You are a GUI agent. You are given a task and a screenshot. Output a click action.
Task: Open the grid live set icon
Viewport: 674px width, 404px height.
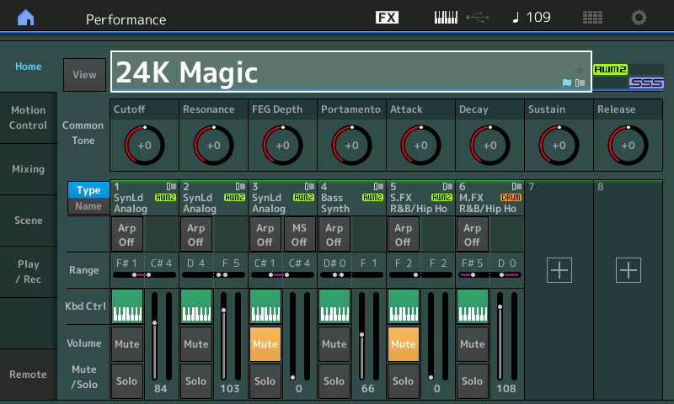click(x=592, y=18)
